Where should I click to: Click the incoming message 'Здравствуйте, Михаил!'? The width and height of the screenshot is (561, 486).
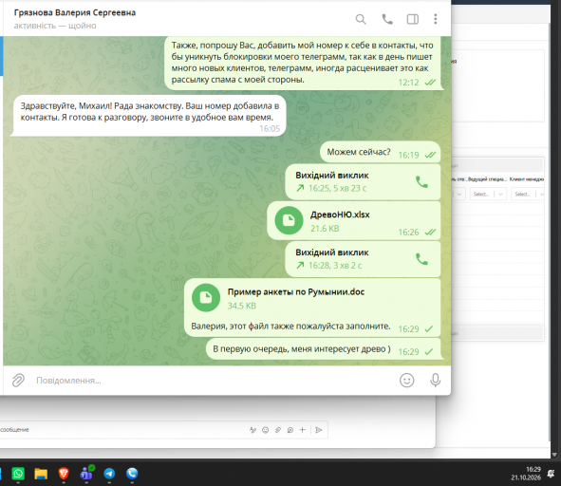(x=149, y=115)
